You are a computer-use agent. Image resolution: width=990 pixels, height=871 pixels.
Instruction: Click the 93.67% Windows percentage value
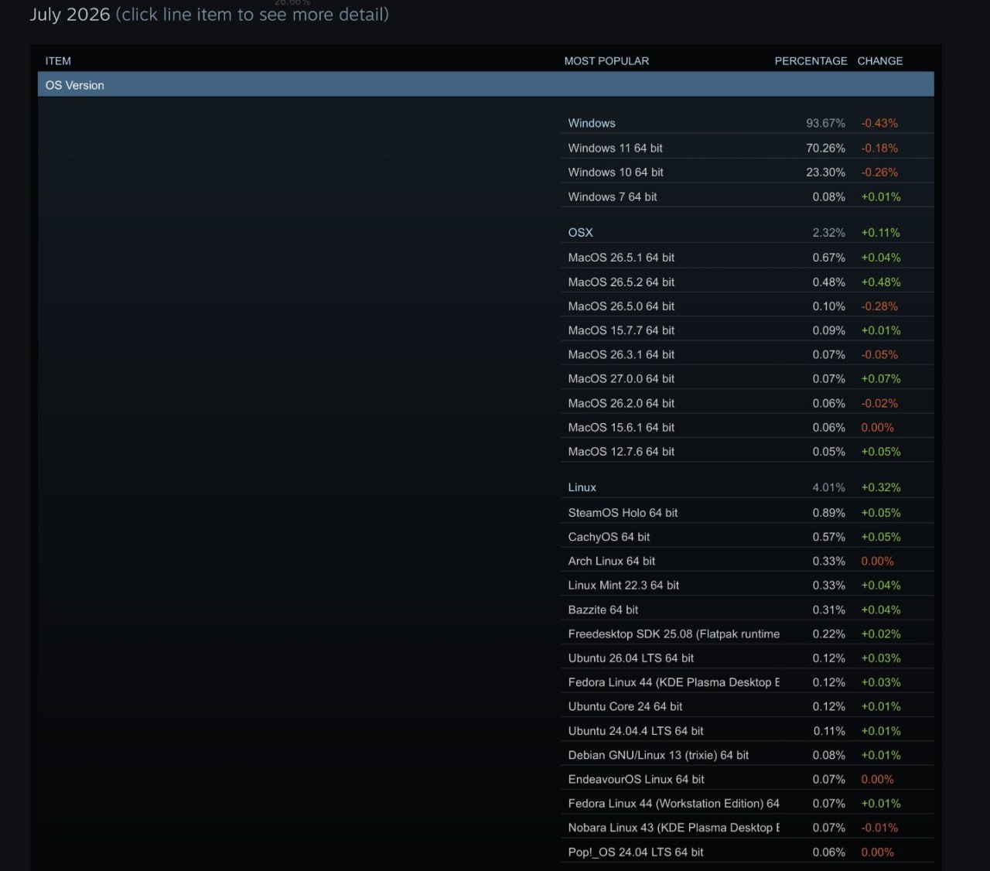click(825, 123)
